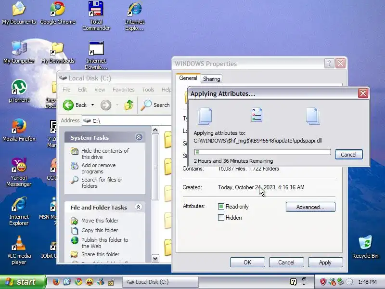Open Advanced attributes button
Image resolution: width=385 pixels, height=289 pixels.
310,207
